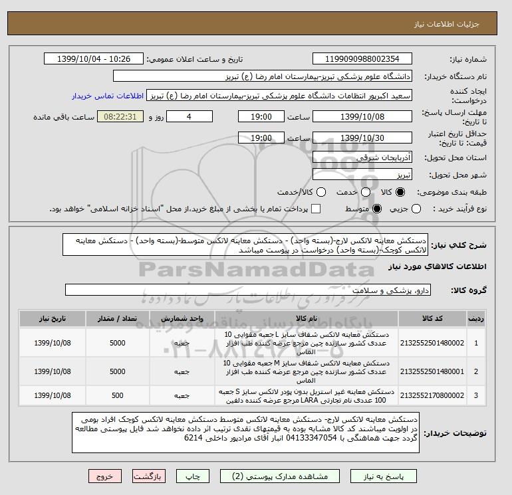Click the واحد شمارش column header

point(182,318)
